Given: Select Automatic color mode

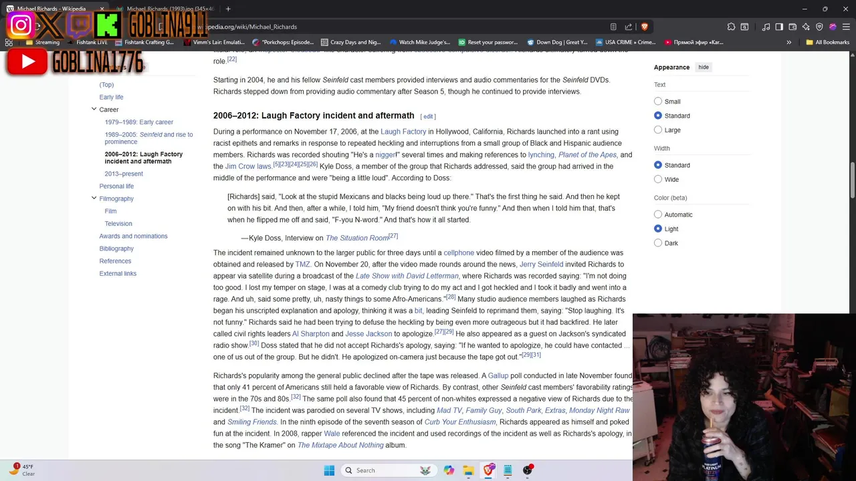Looking at the screenshot, I should (658, 214).
